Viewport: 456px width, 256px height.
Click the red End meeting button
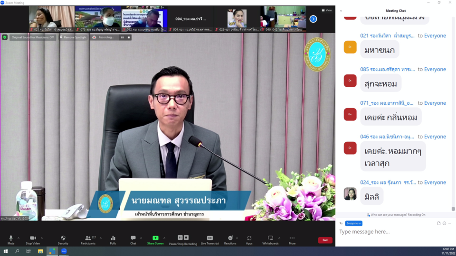tap(325, 240)
